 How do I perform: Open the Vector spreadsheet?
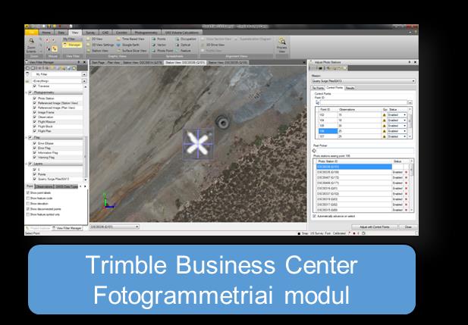point(159,45)
